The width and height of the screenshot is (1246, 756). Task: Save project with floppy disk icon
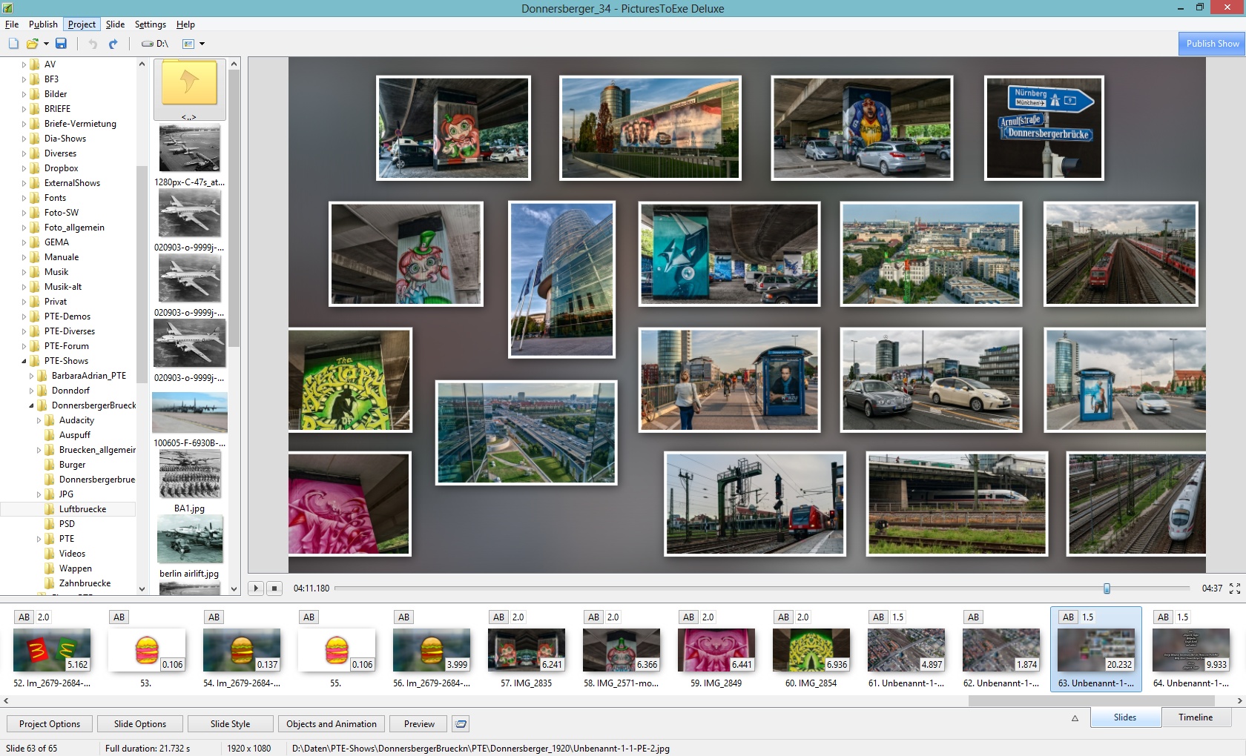[61, 44]
